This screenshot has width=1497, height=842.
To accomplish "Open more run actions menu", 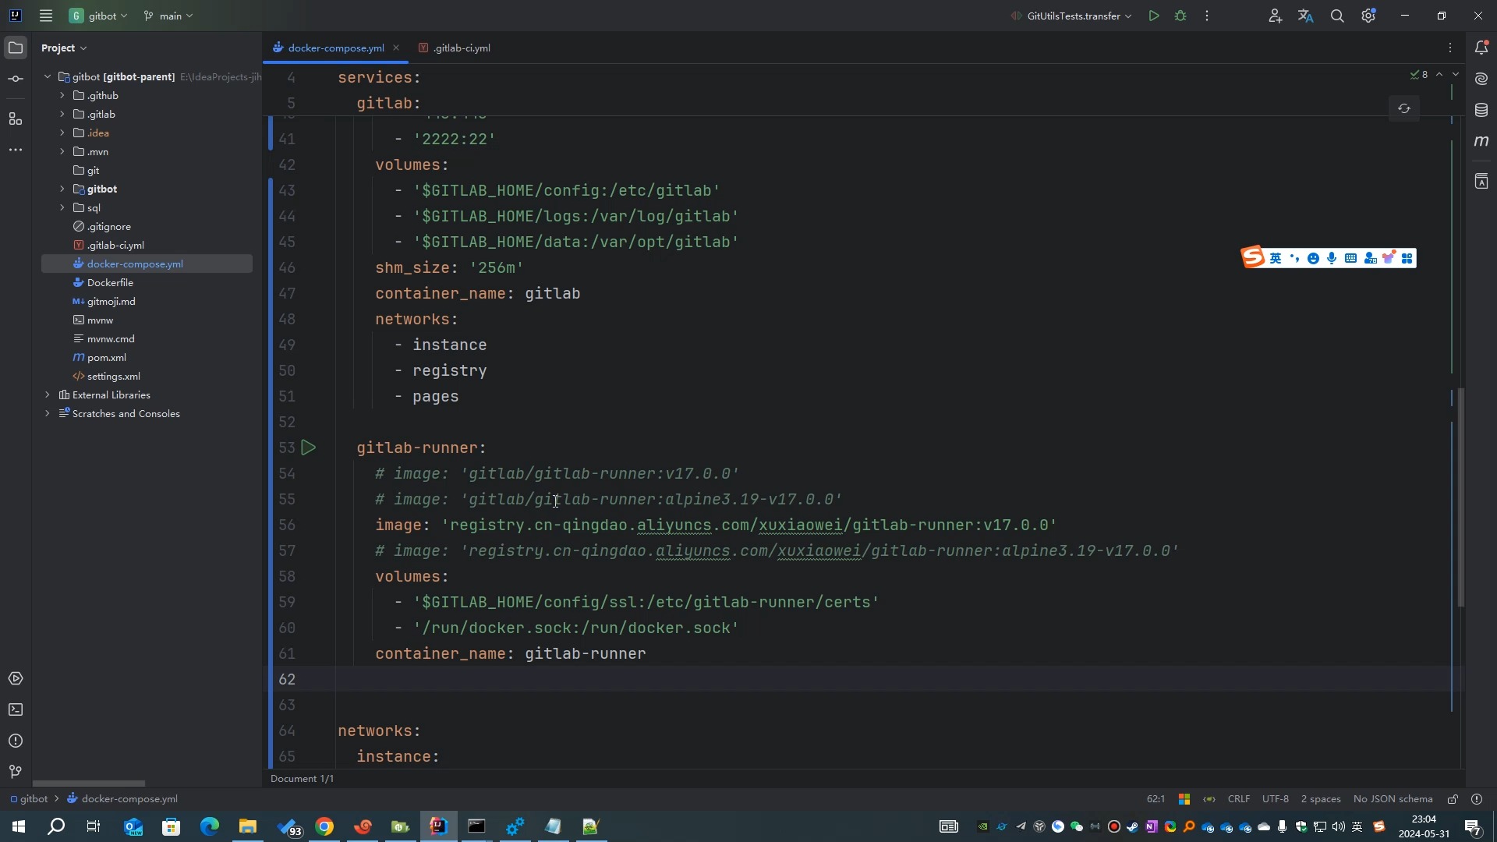I will 1207,16.
